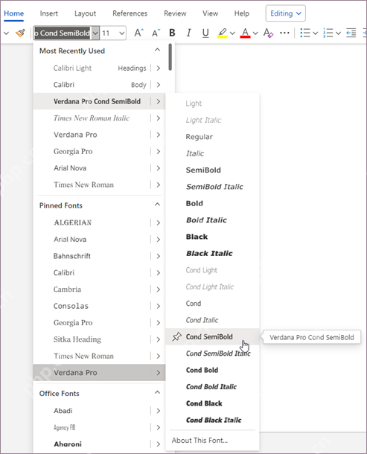Pin the Cond SemiBold font
The height and width of the screenshot is (454, 367).
coord(176,336)
